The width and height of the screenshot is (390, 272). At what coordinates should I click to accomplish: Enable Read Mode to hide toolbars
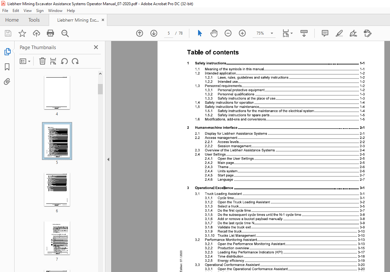coord(304,33)
